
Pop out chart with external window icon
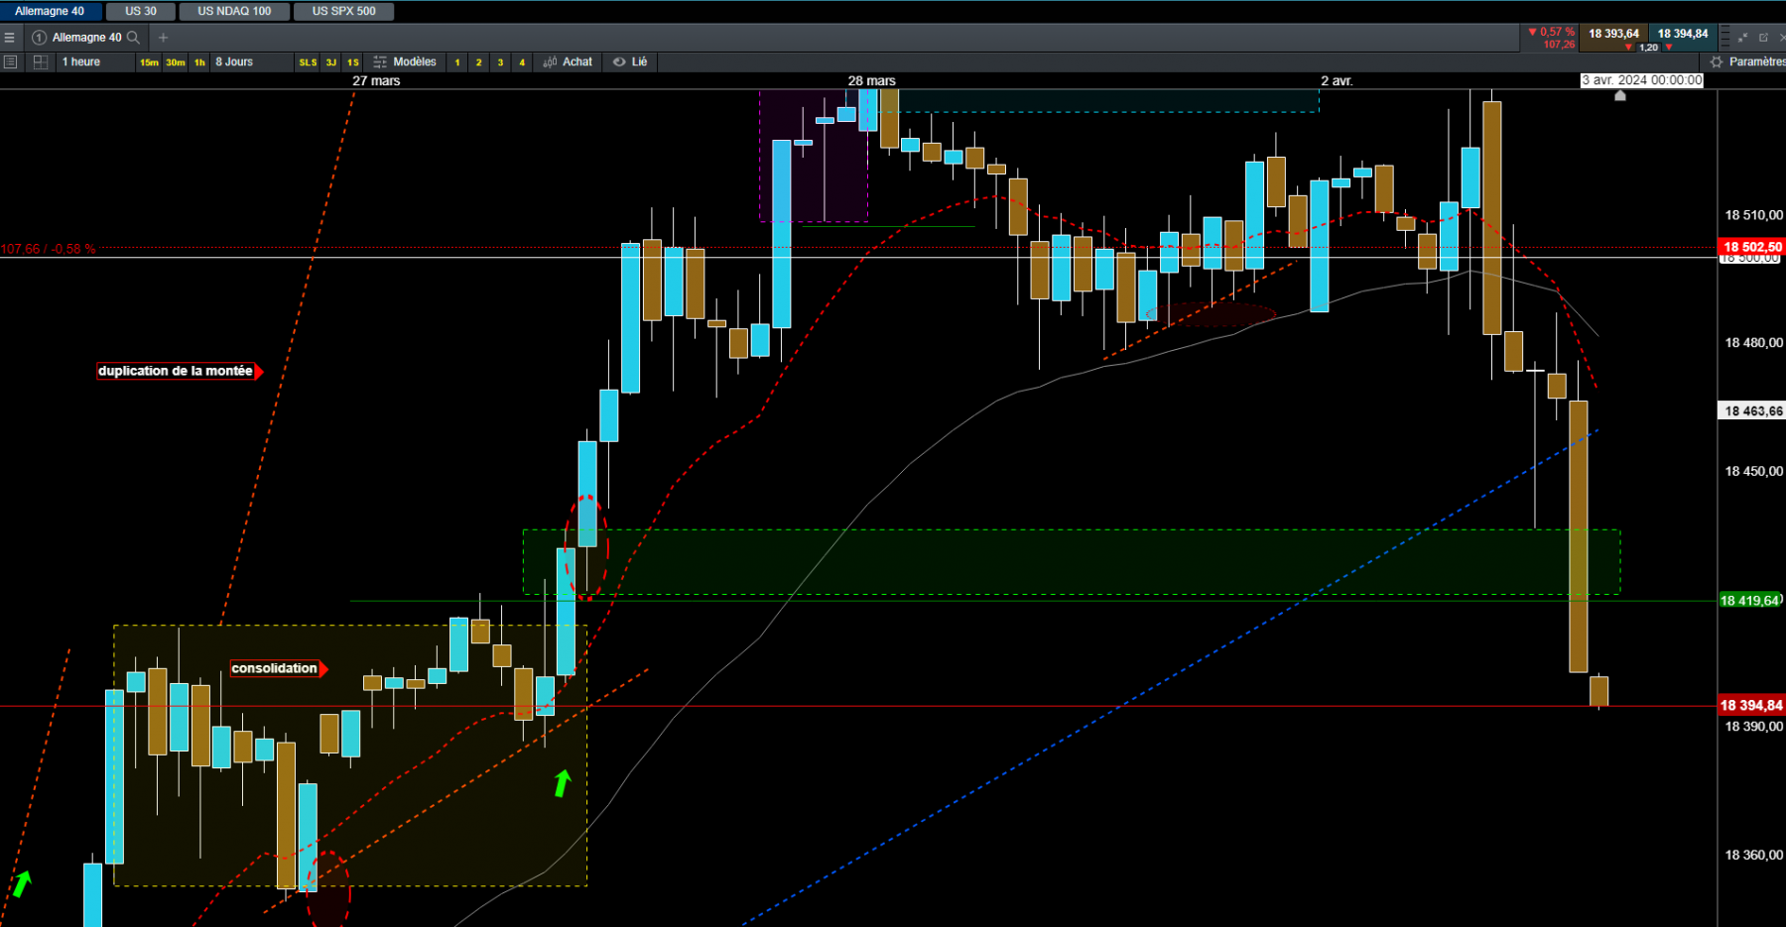(x=1763, y=38)
